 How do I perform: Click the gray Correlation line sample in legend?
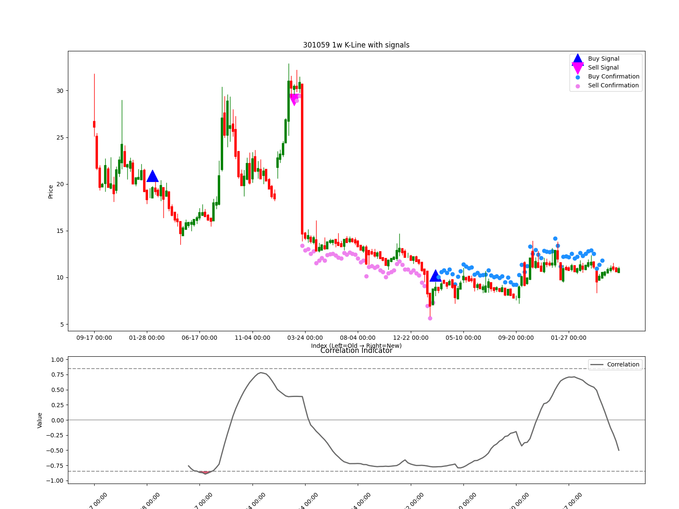[597, 365]
